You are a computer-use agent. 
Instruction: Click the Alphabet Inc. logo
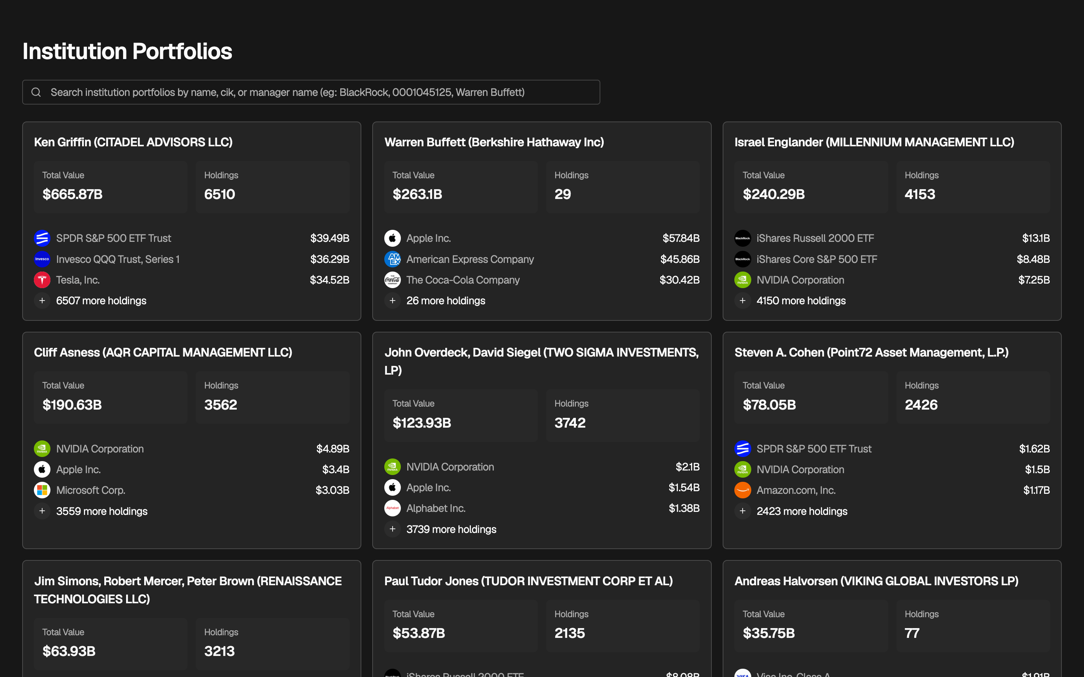[393, 508]
